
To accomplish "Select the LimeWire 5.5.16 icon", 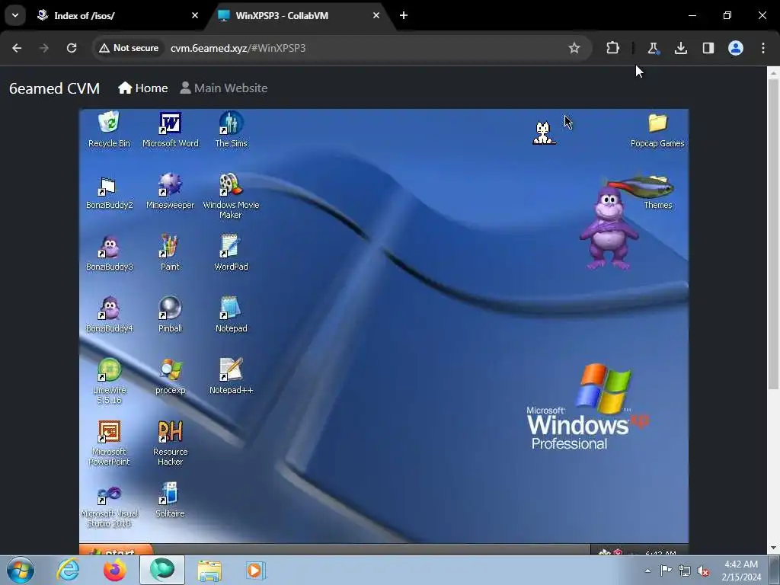I will [109, 382].
